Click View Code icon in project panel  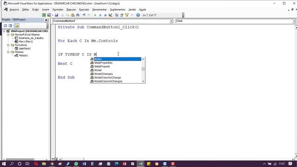(5, 26)
